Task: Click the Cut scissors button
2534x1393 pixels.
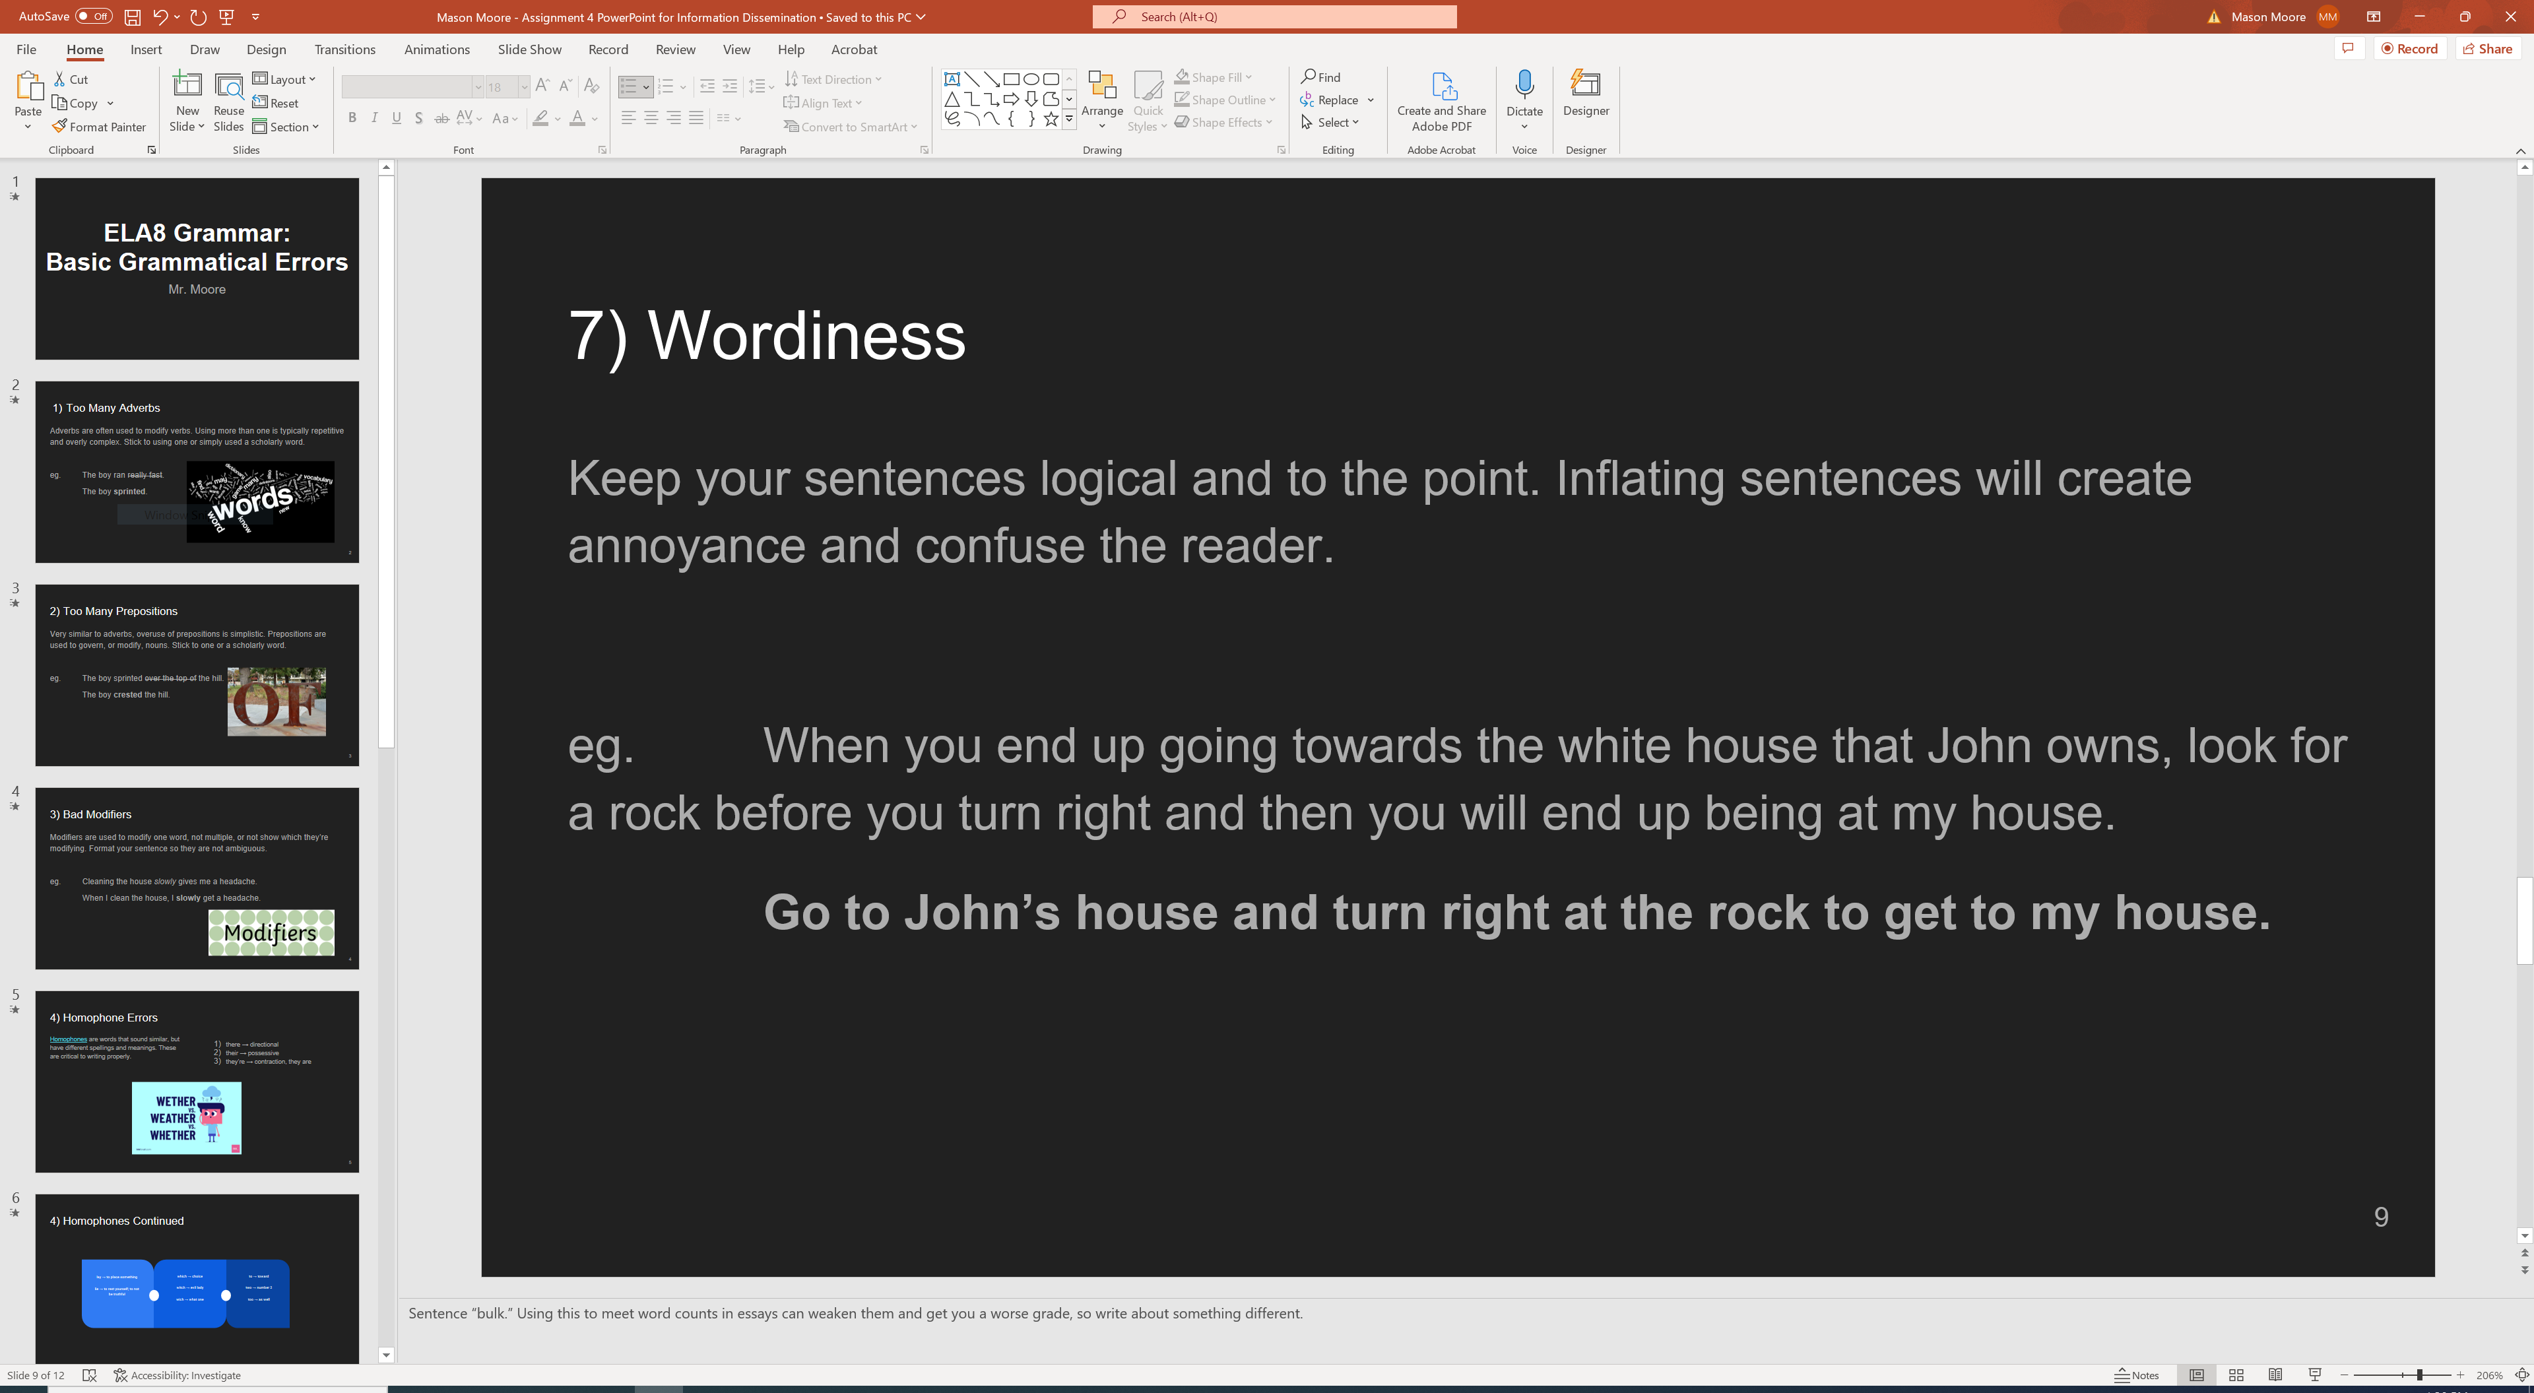Action: point(72,80)
